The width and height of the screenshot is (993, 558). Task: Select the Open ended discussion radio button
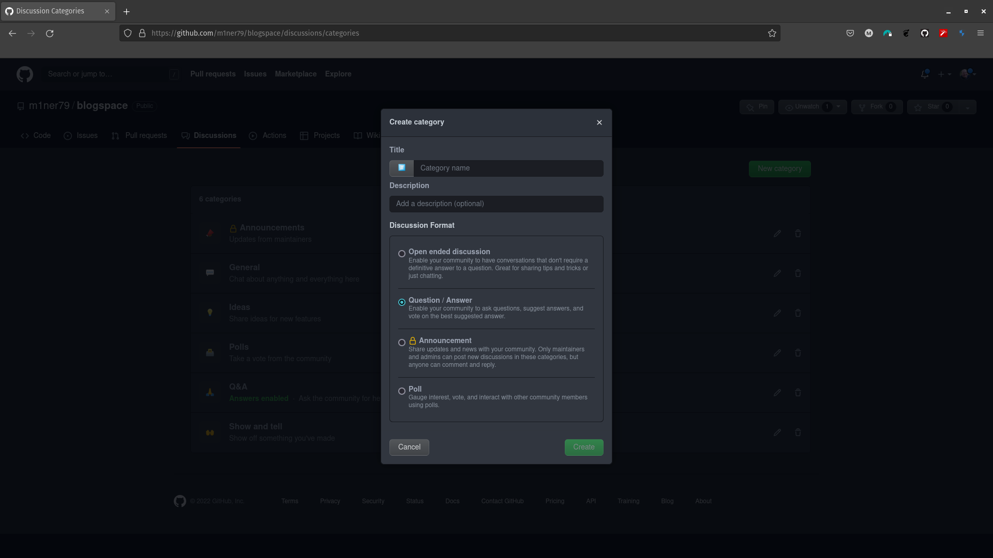click(x=402, y=254)
